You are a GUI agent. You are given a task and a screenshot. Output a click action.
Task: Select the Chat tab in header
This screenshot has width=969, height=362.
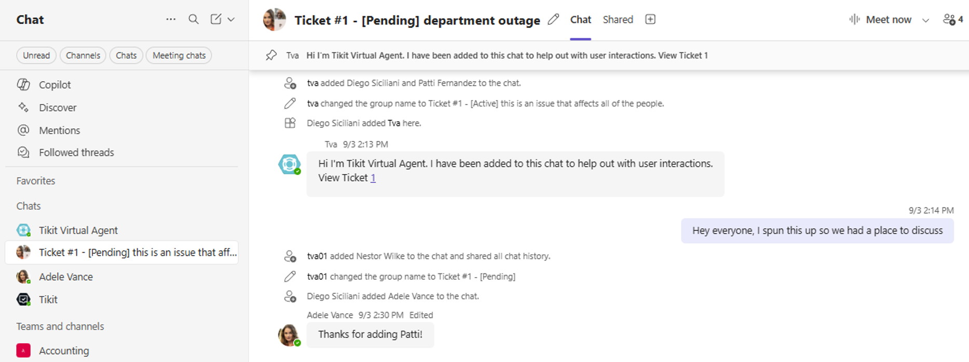click(580, 20)
